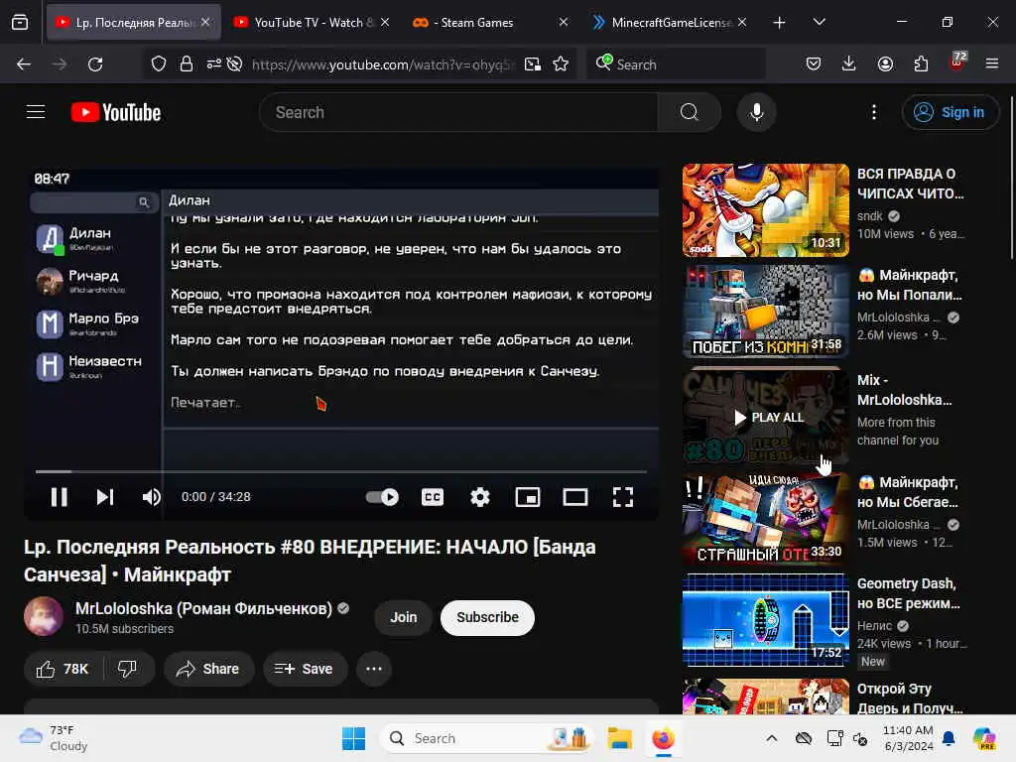This screenshot has width=1016, height=762.
Task: Enter full screen mode
Action: click(623, 497)
